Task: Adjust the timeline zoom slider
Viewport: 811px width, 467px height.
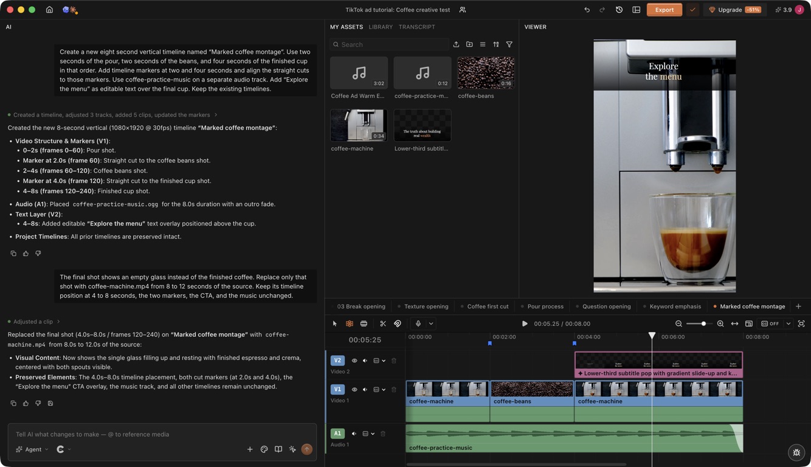Action: tap(703, 323)
